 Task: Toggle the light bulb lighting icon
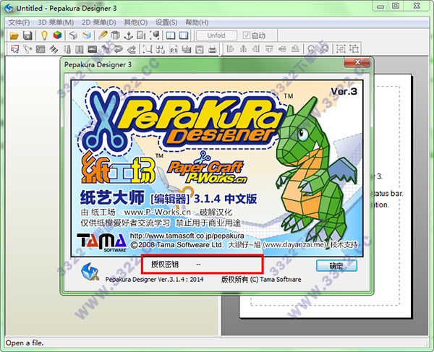pos(44,35)
